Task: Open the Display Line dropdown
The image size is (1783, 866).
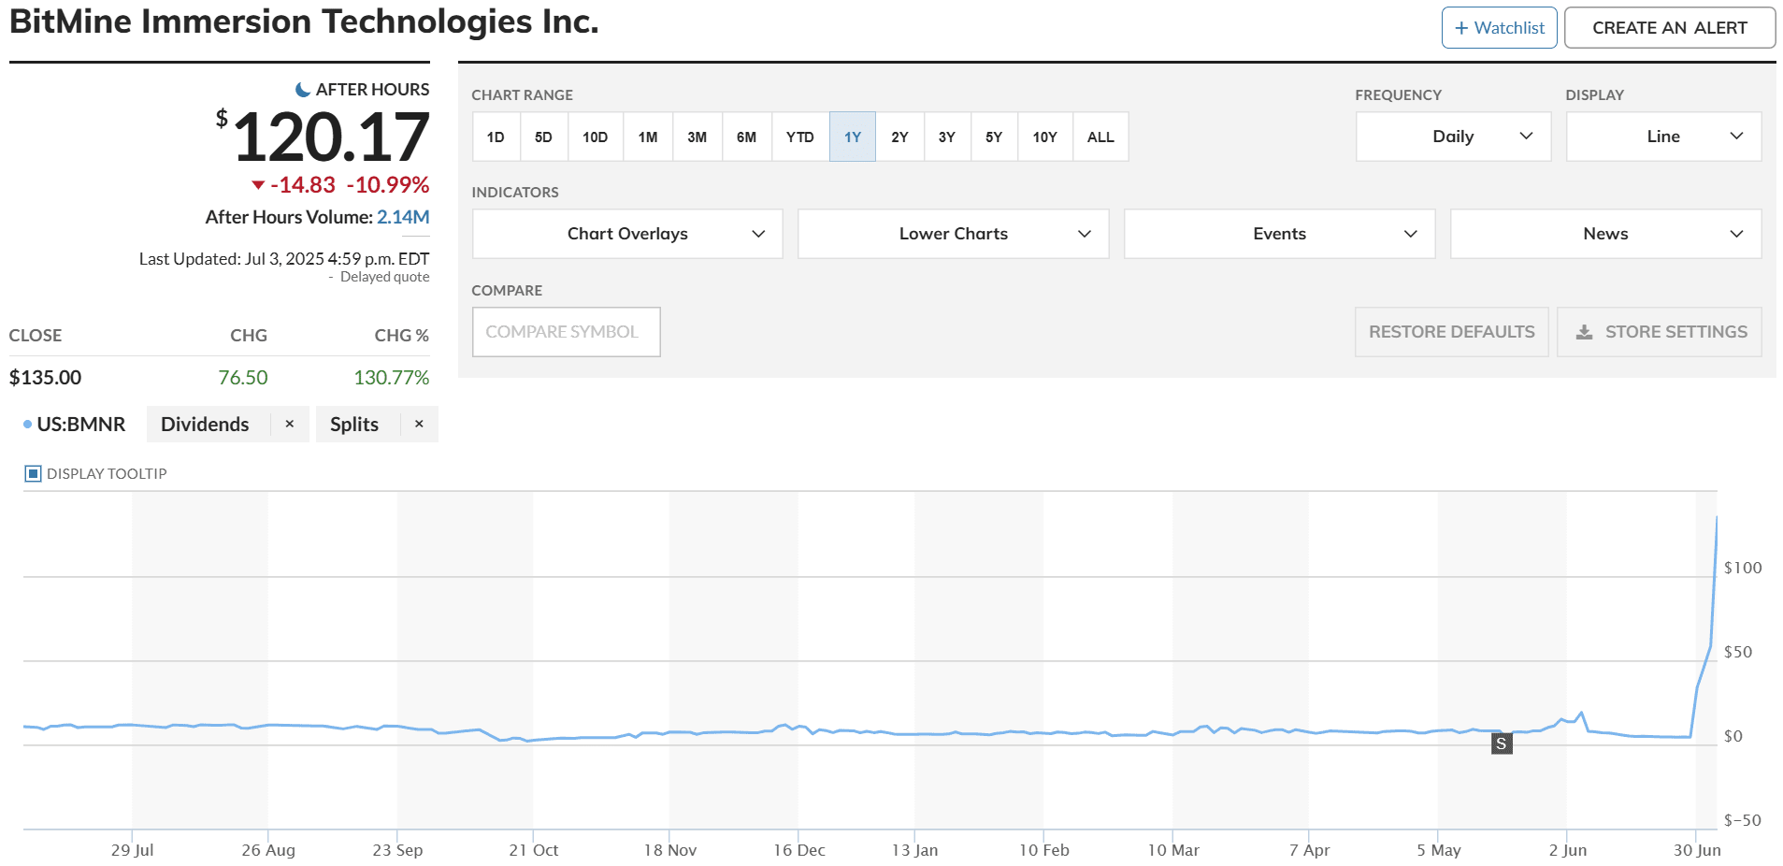Action: [1663, 137]
